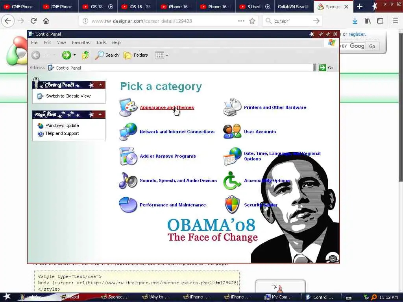Open the Appearance and Themes category icon

pyautogui.click(x=128, y=107)
